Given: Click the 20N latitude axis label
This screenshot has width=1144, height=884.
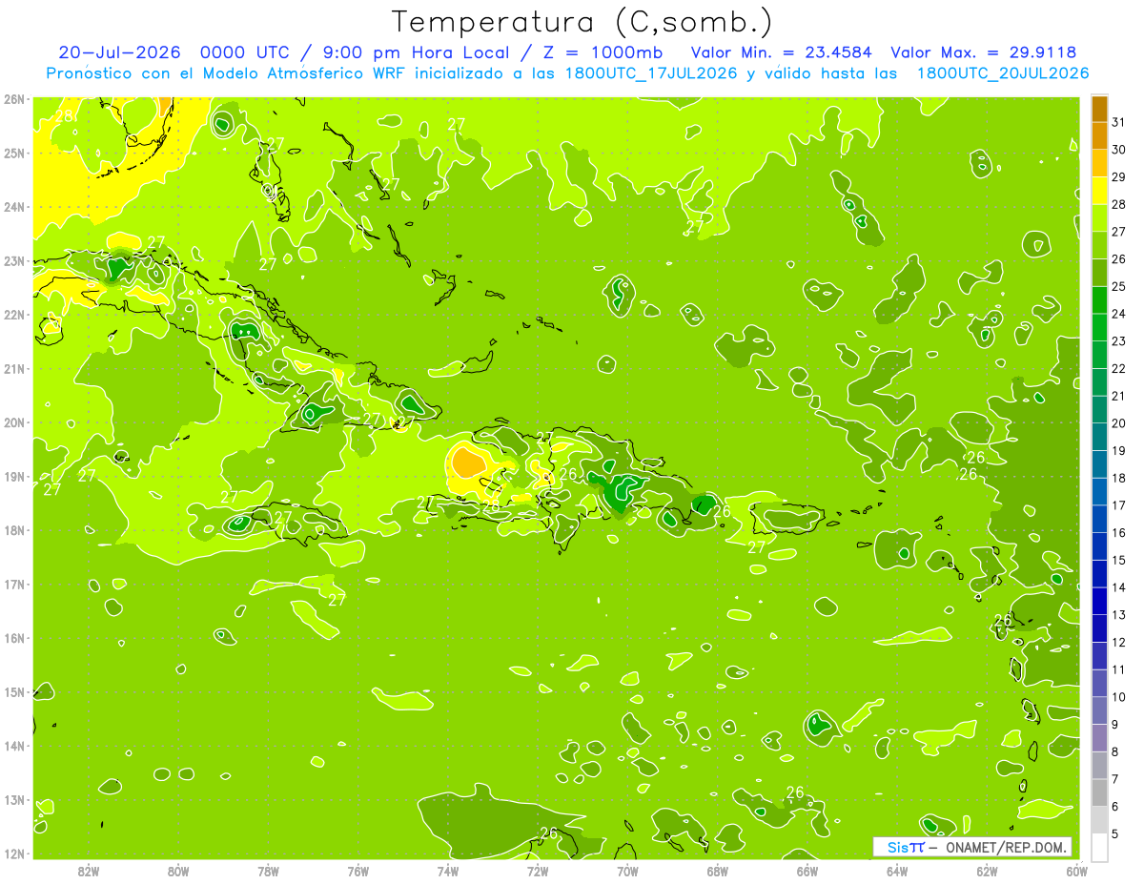Looking at the screenshot, I should pos(14,422).
